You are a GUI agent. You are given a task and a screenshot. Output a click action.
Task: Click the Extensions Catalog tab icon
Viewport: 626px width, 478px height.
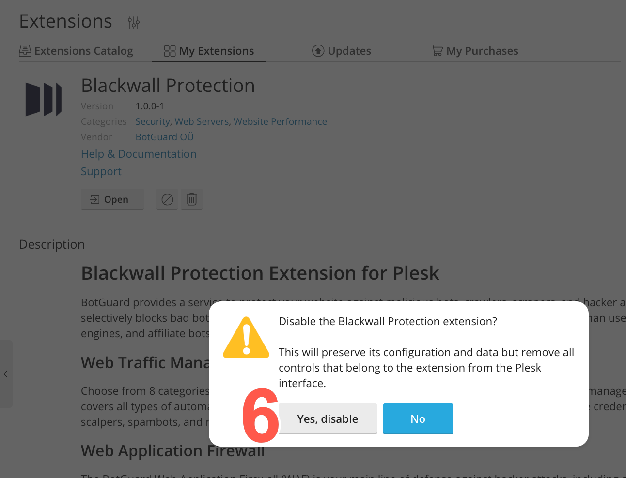pyautogui.click(x=25, y=51)
